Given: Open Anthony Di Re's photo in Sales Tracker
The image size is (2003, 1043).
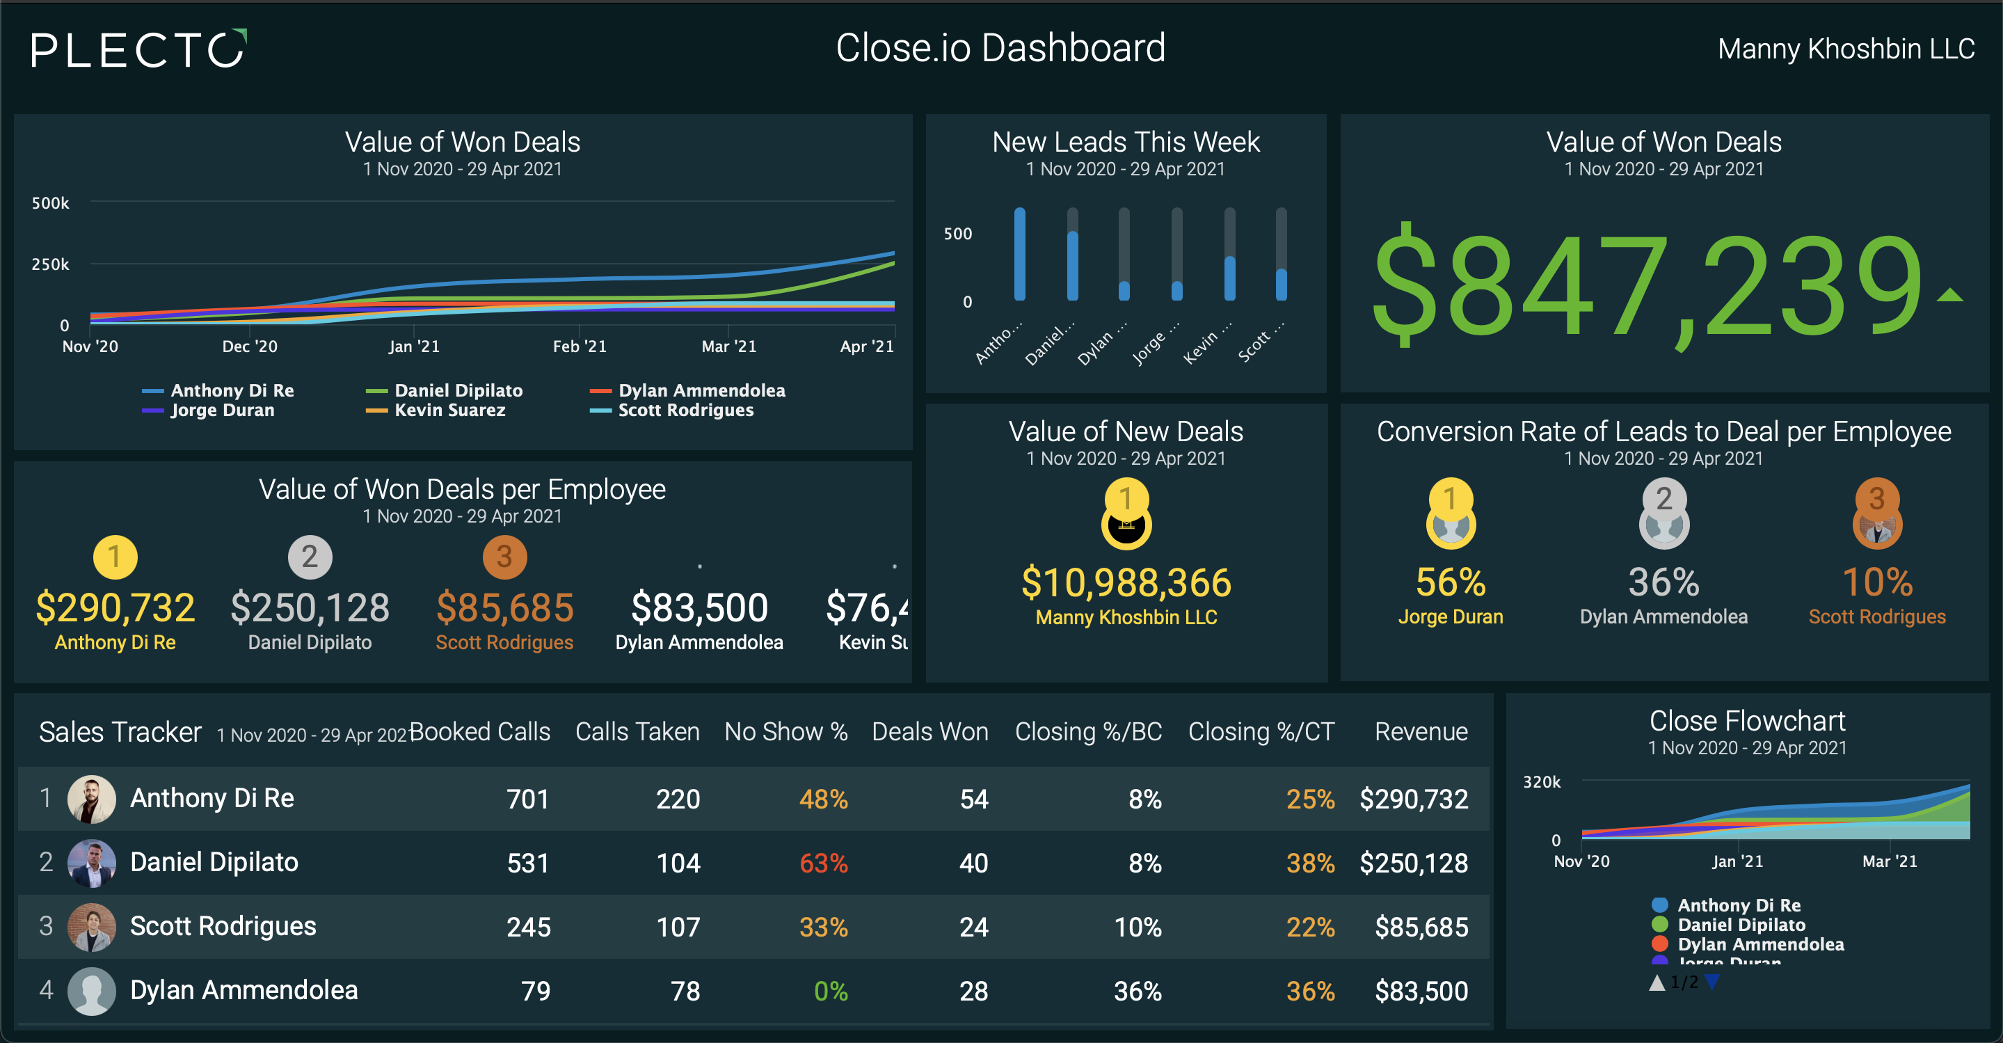Looking at the screenshot, I should 92,799.
